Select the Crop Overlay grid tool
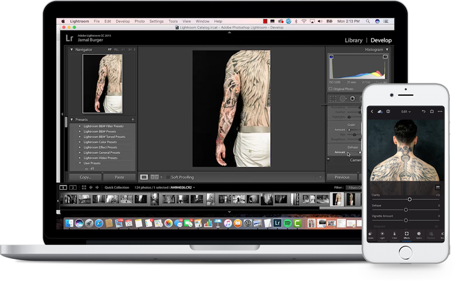The image size is (455, 281). (x=333, y=99)
